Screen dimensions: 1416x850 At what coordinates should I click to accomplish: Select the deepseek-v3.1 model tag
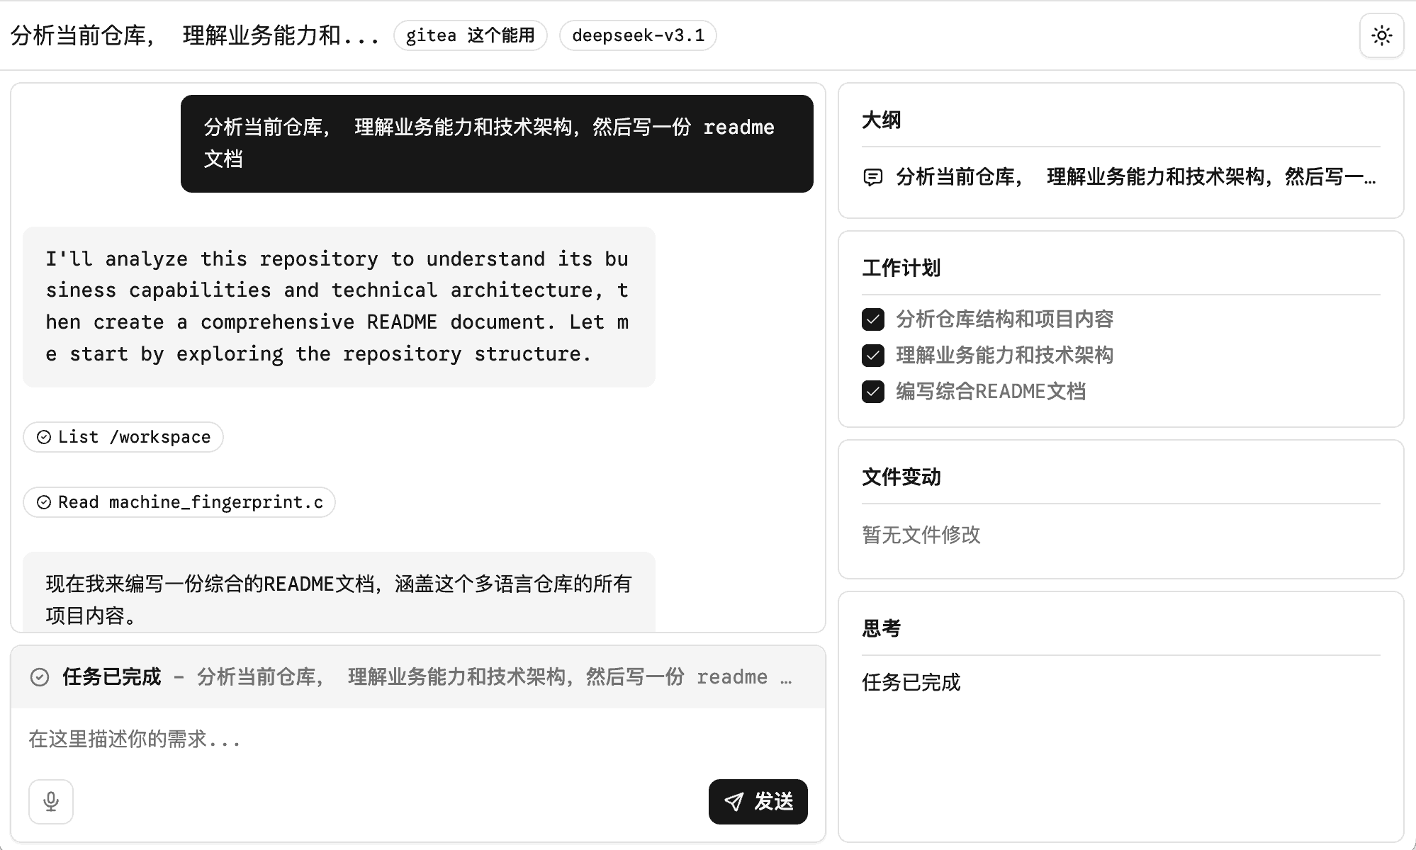click(x=637, y=35)
